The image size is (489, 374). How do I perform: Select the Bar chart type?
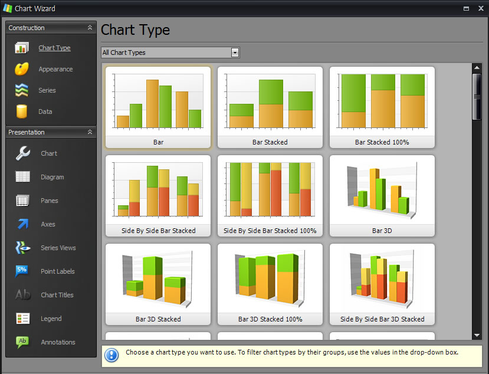(158, 107)
